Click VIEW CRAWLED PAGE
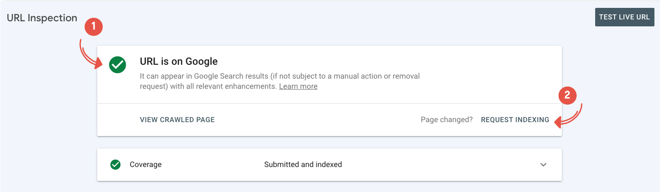This screenshot has height=192, width=660. [x=177, y=120]
